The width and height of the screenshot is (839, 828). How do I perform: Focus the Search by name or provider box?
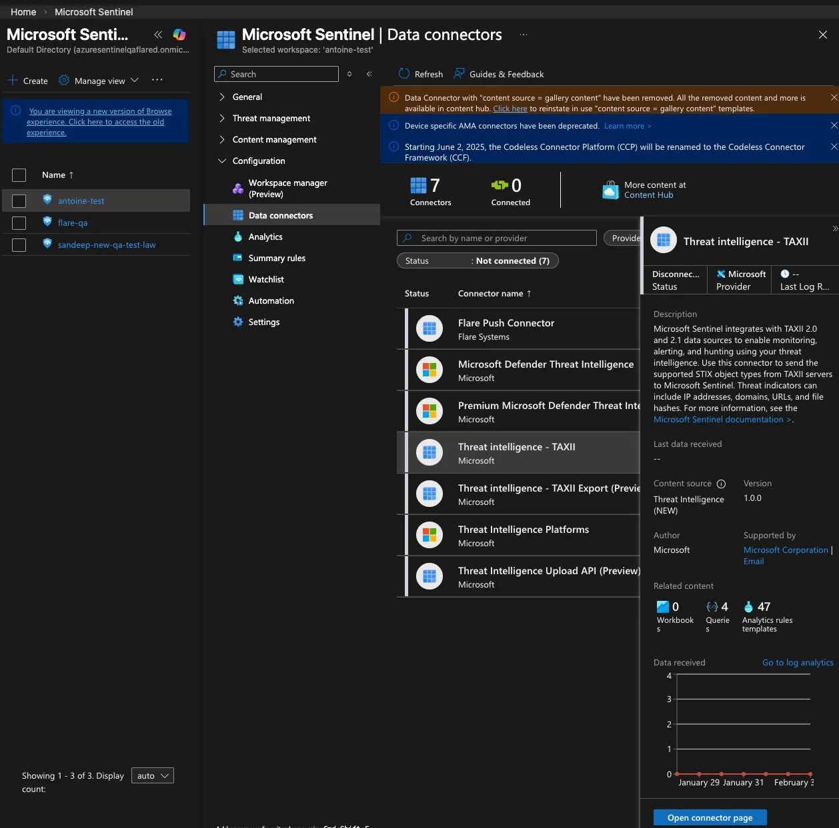(497, 238)
